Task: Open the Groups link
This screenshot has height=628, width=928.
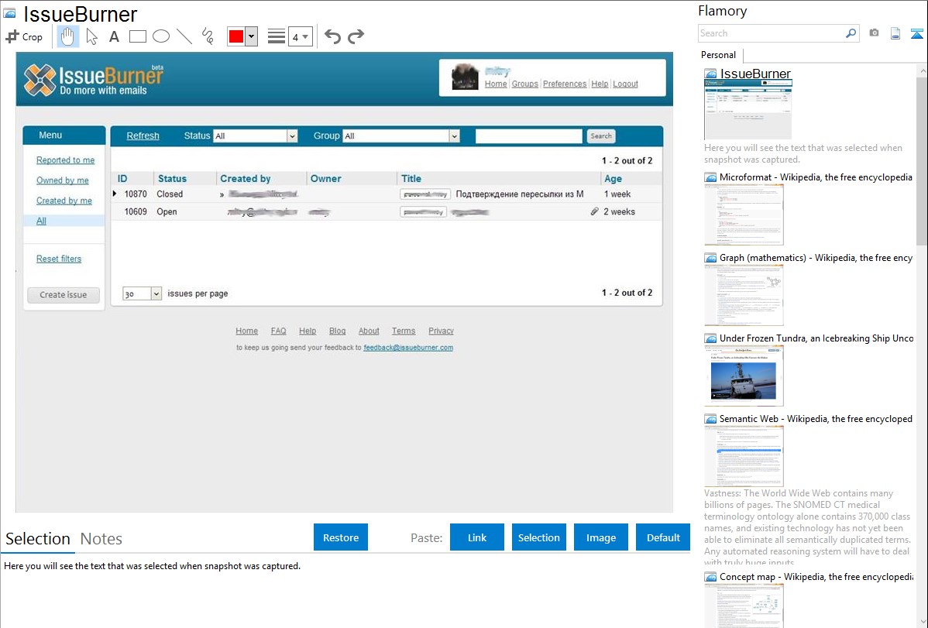Action: pyautogui.click(x=525, y=84)
